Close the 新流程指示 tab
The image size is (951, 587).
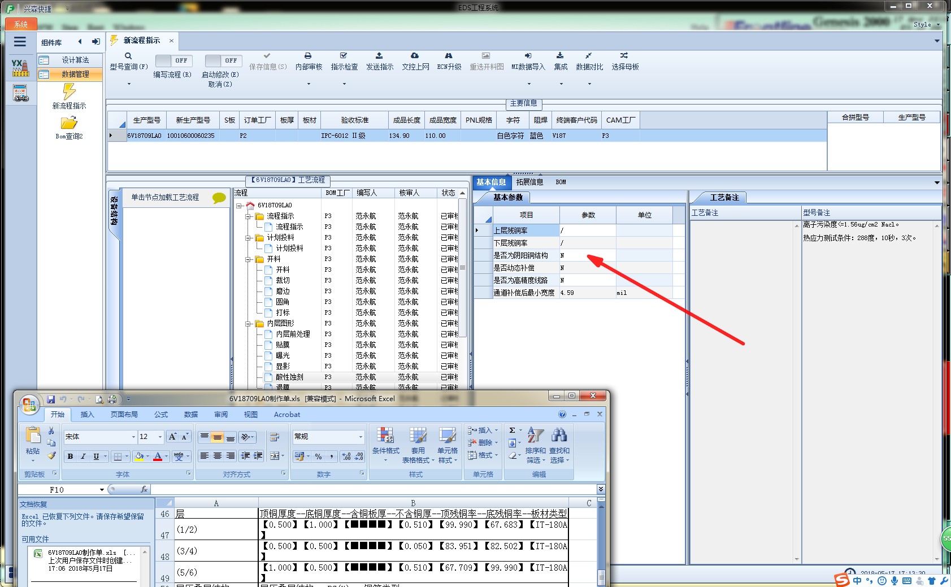click(x=171, y=41)
